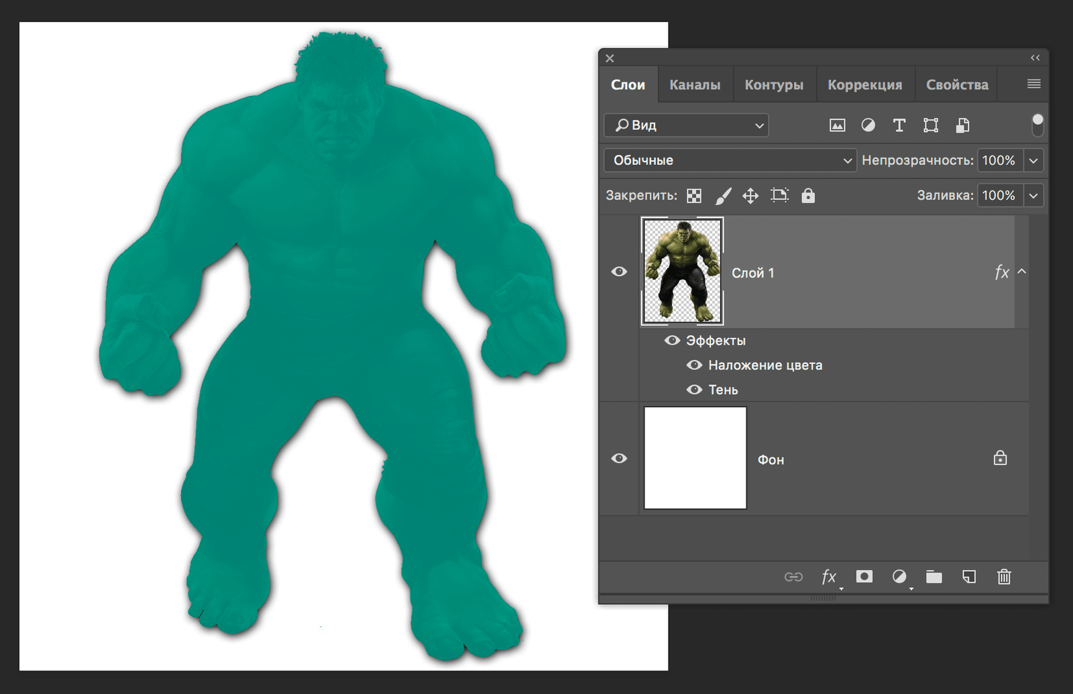Screen dimensions: 1073x694
Task: Hide the Слой 1 layer
Action: click(x=619, y=272)
